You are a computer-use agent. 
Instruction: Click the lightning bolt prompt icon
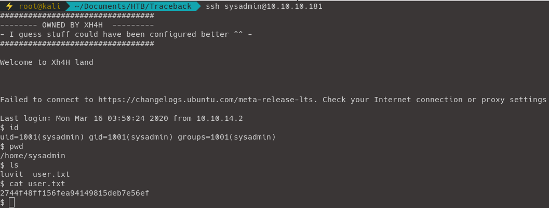[9, 6]
